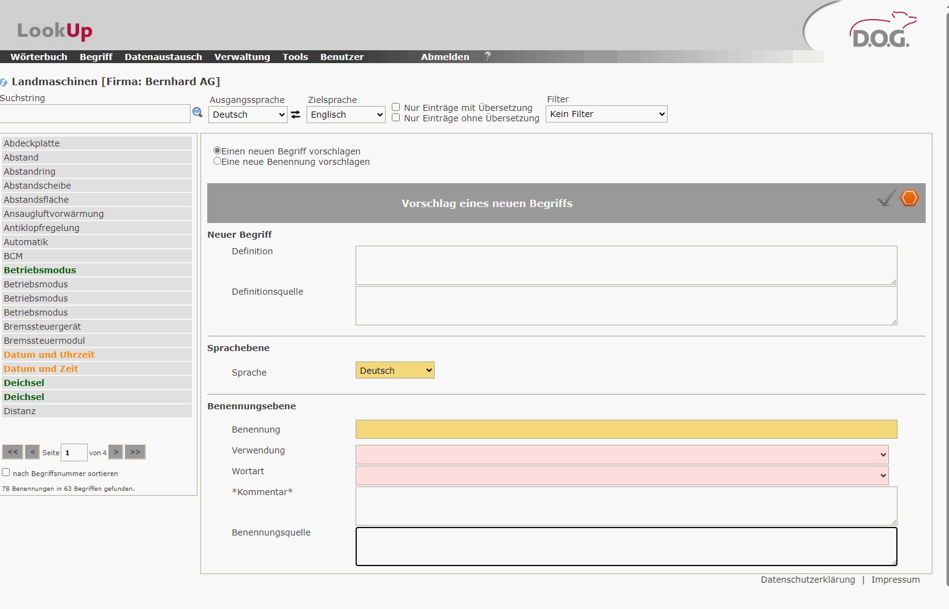Open the Ausgangssprache dropdown
Viewport: 949px width, 609px height.
pos(248,115)
